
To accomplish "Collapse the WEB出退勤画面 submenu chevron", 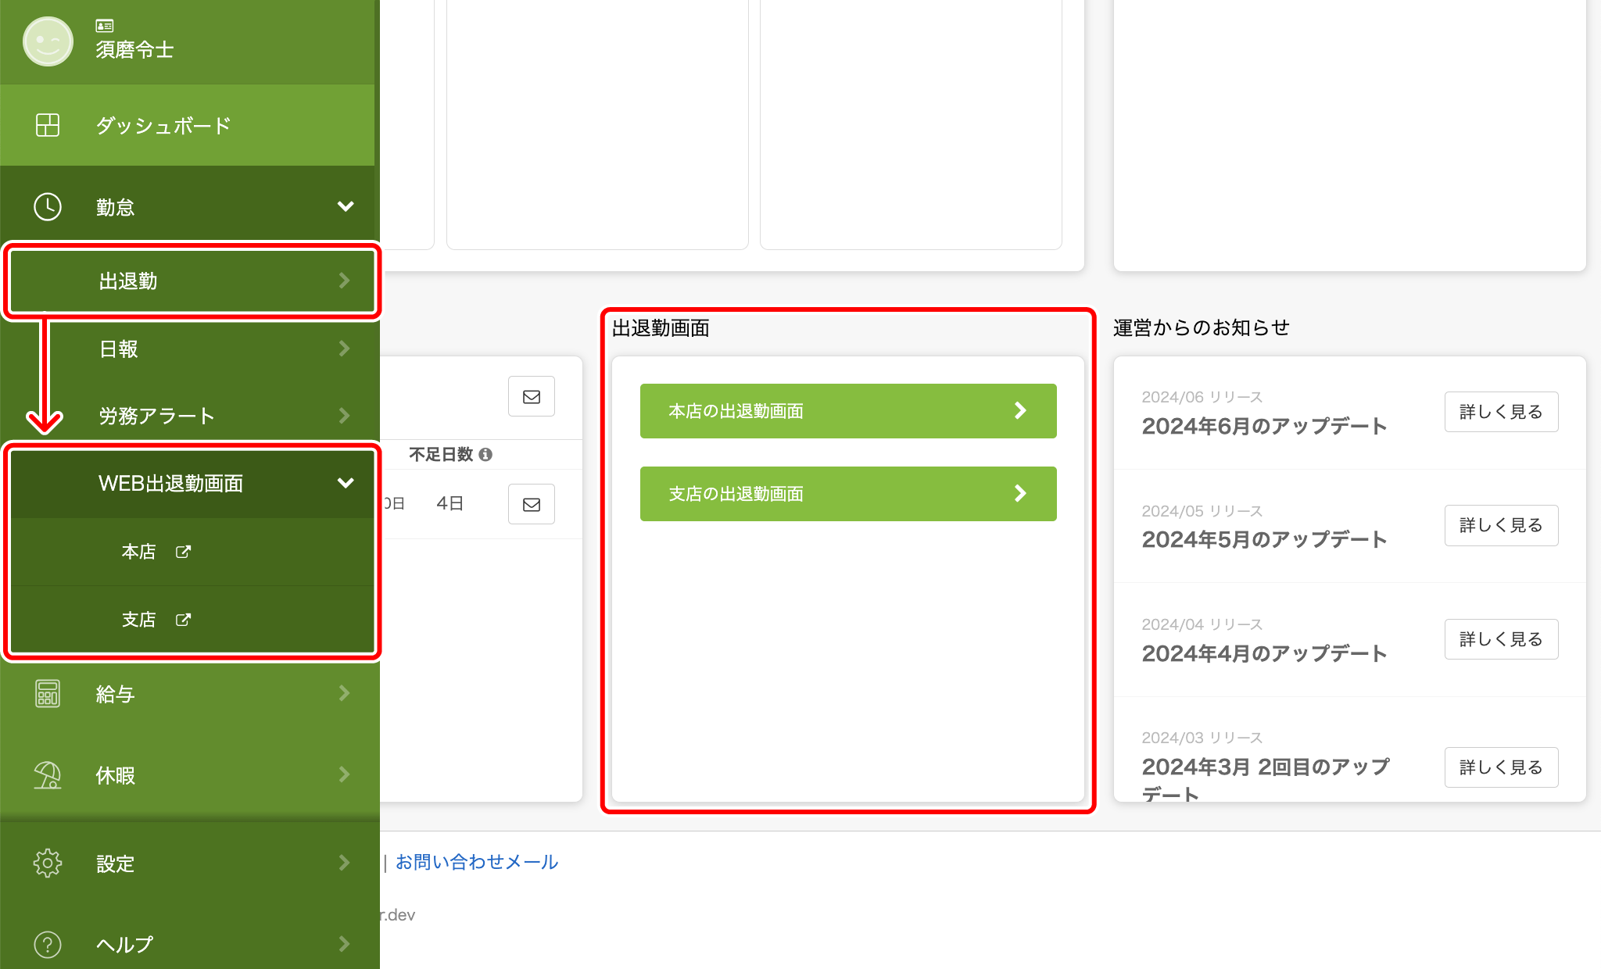I will (x=346, y=483).
